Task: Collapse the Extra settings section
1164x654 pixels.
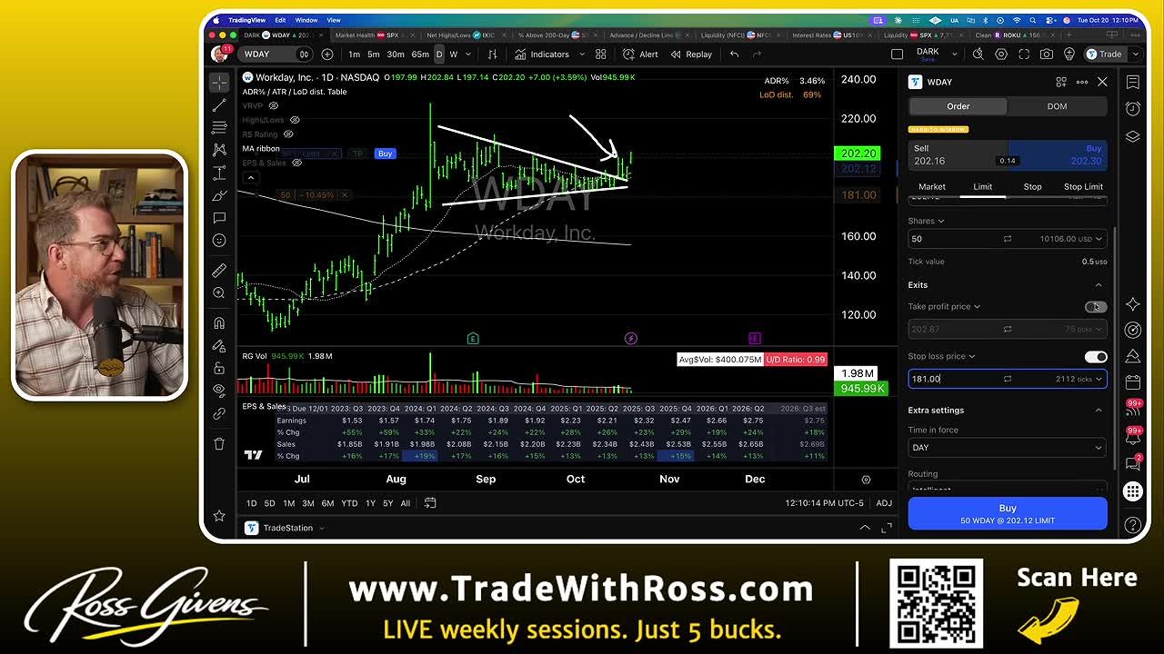Action: tap(1099, 411)
